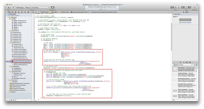Select libz.dylib in Frameworks
The height and width of the screenshot is (109, 204).
point(14,82)
